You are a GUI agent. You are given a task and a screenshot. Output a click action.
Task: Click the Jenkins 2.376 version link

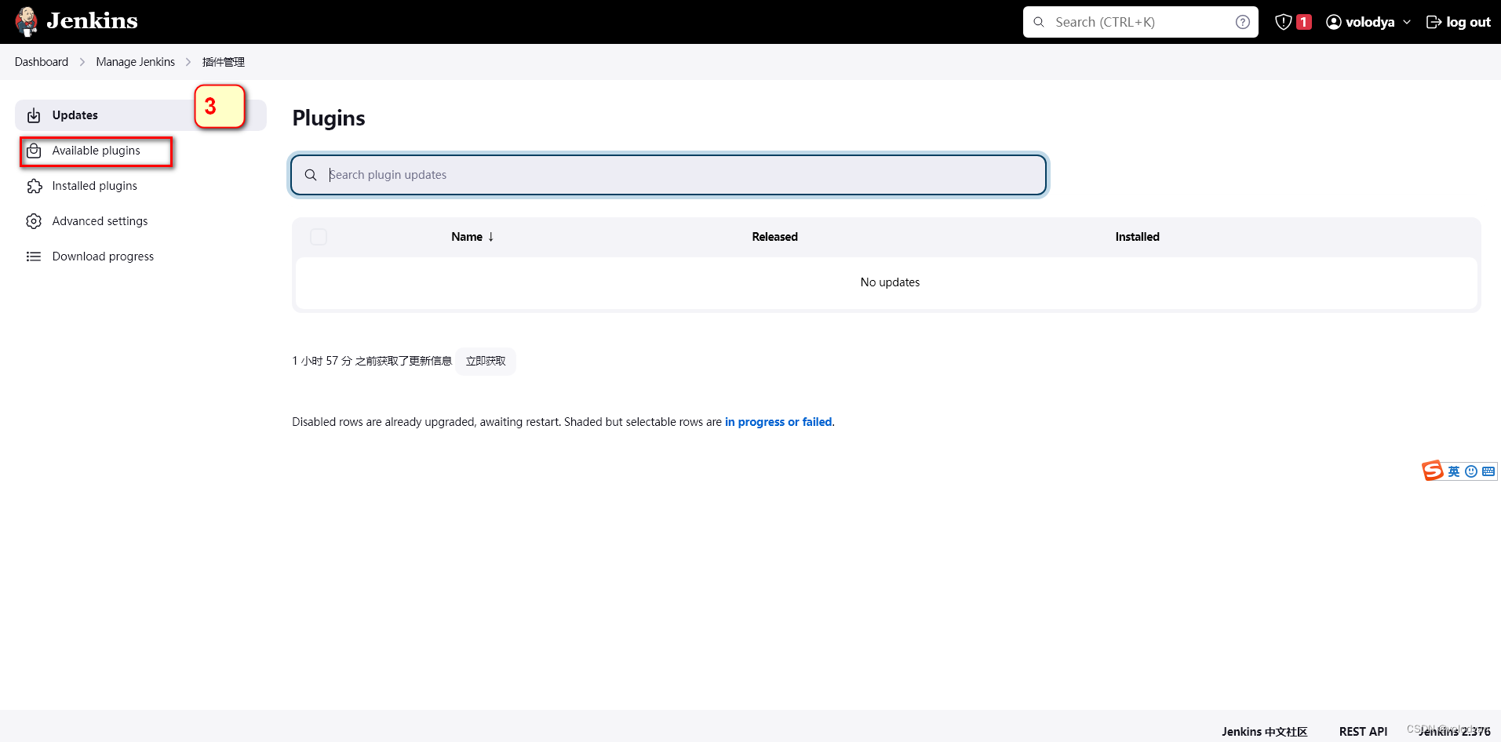pyautogui.click(x=1455, y=731)
